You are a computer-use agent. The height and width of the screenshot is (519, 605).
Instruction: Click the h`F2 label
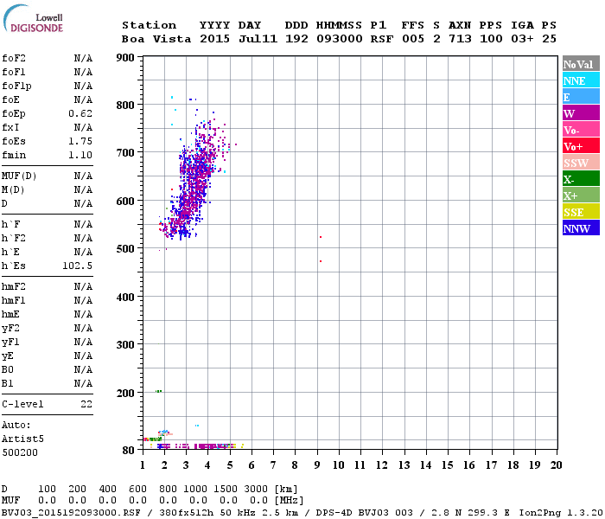pos(14,238)
